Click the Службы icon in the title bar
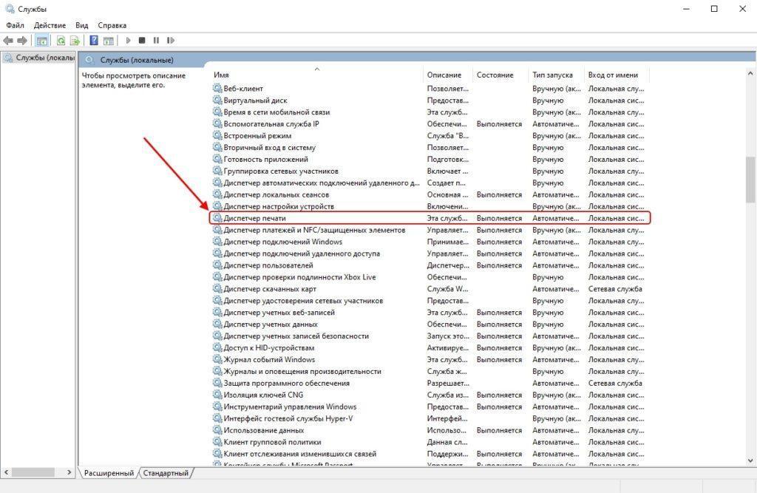757x493 pixels. point(10,9)
